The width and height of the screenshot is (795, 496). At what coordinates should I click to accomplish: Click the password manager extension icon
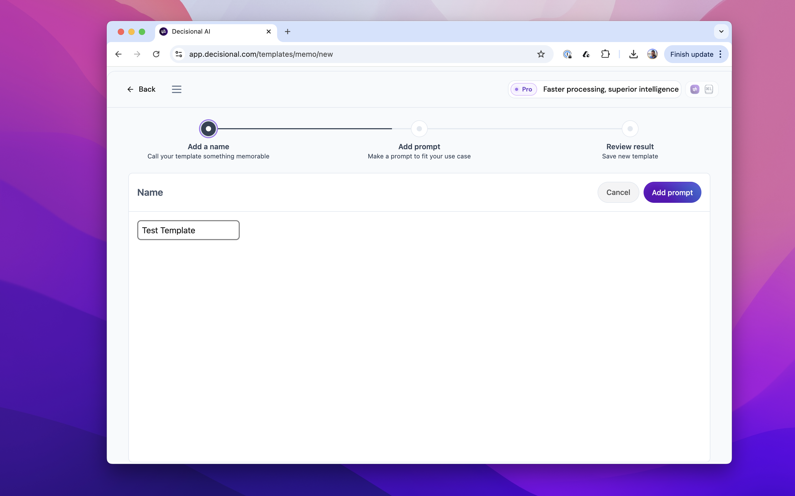point(567,54)
